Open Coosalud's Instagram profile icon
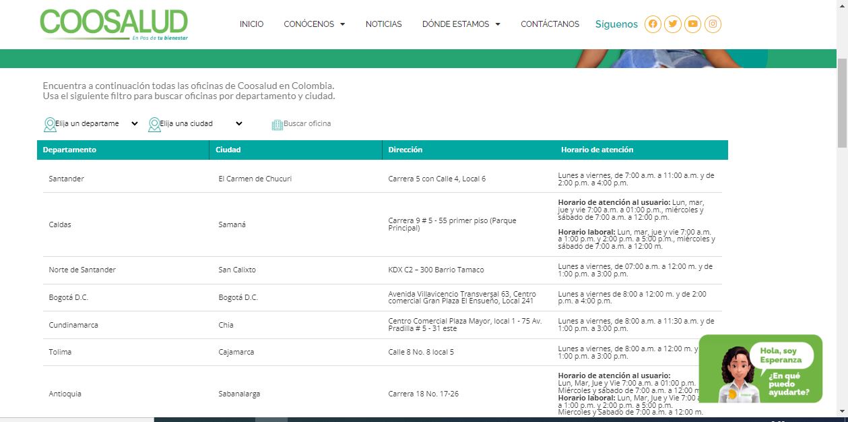The image size is (848, 422). pos(713,24)
